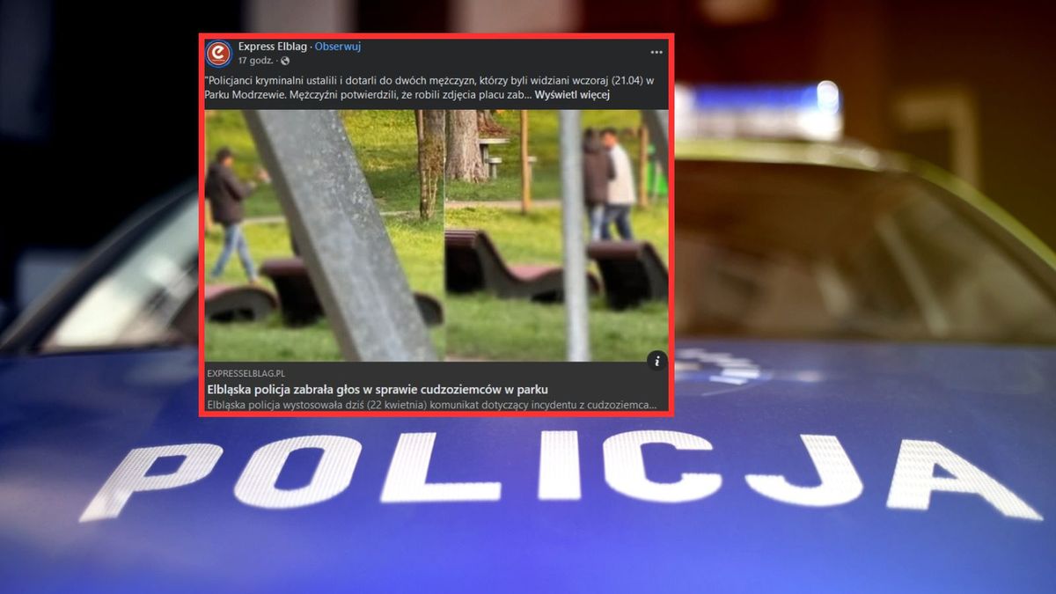Click the 'Express Elblag' page name
This screenshot has width=1056, height=594.
(x=270, y=47)
